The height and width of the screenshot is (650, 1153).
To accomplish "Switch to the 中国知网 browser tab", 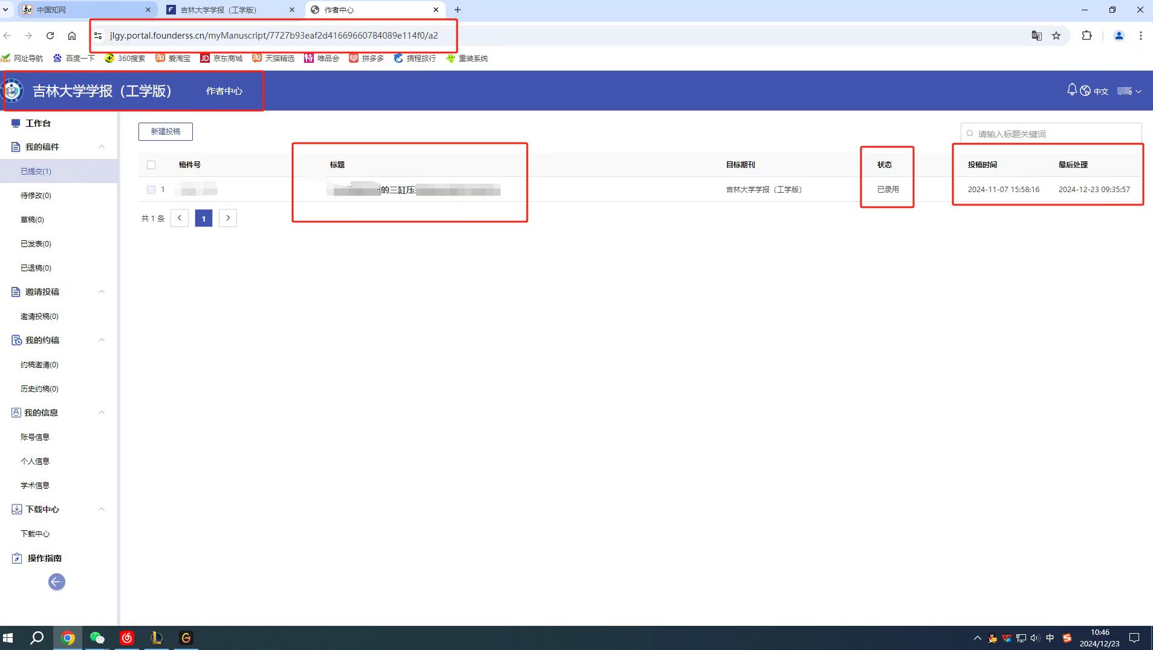I will [x=86, y=10].
